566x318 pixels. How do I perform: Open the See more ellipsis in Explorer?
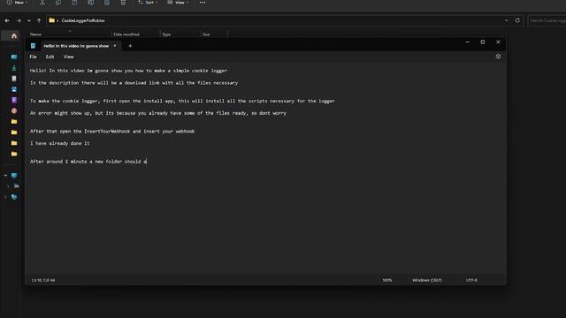(x=203, y=3)
